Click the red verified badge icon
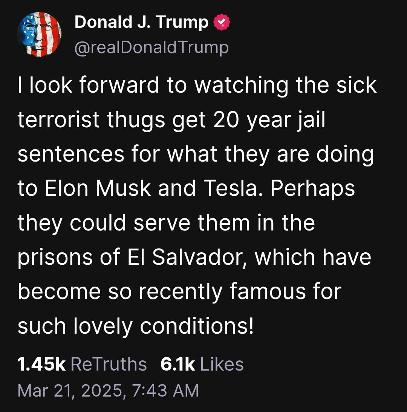Screen dimensions: 407x412 [222, 23]
